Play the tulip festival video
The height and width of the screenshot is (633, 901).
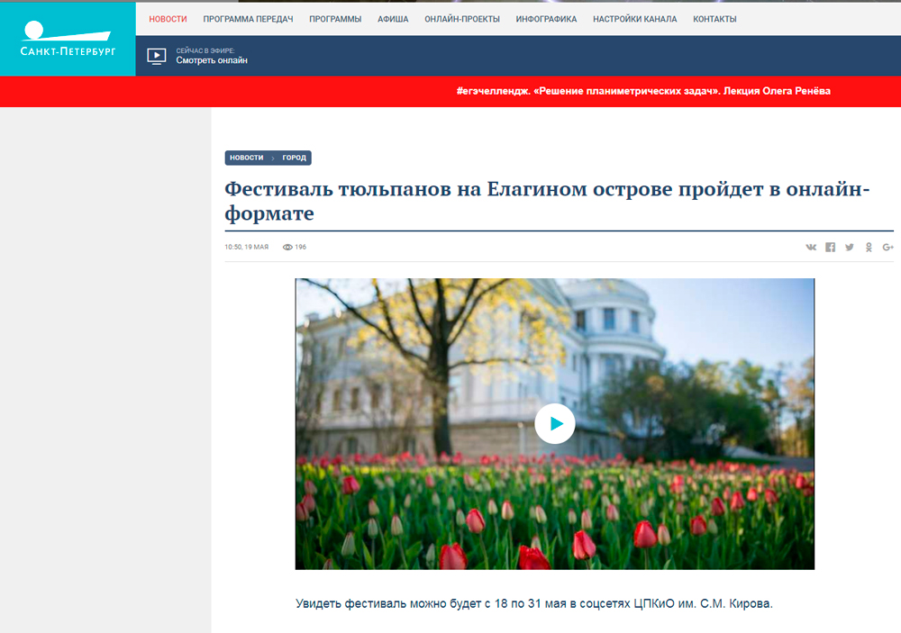pos(555,423)
